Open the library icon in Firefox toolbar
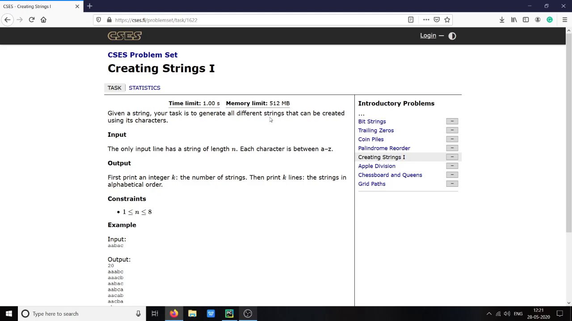572x321 pixels. point(514,20)
